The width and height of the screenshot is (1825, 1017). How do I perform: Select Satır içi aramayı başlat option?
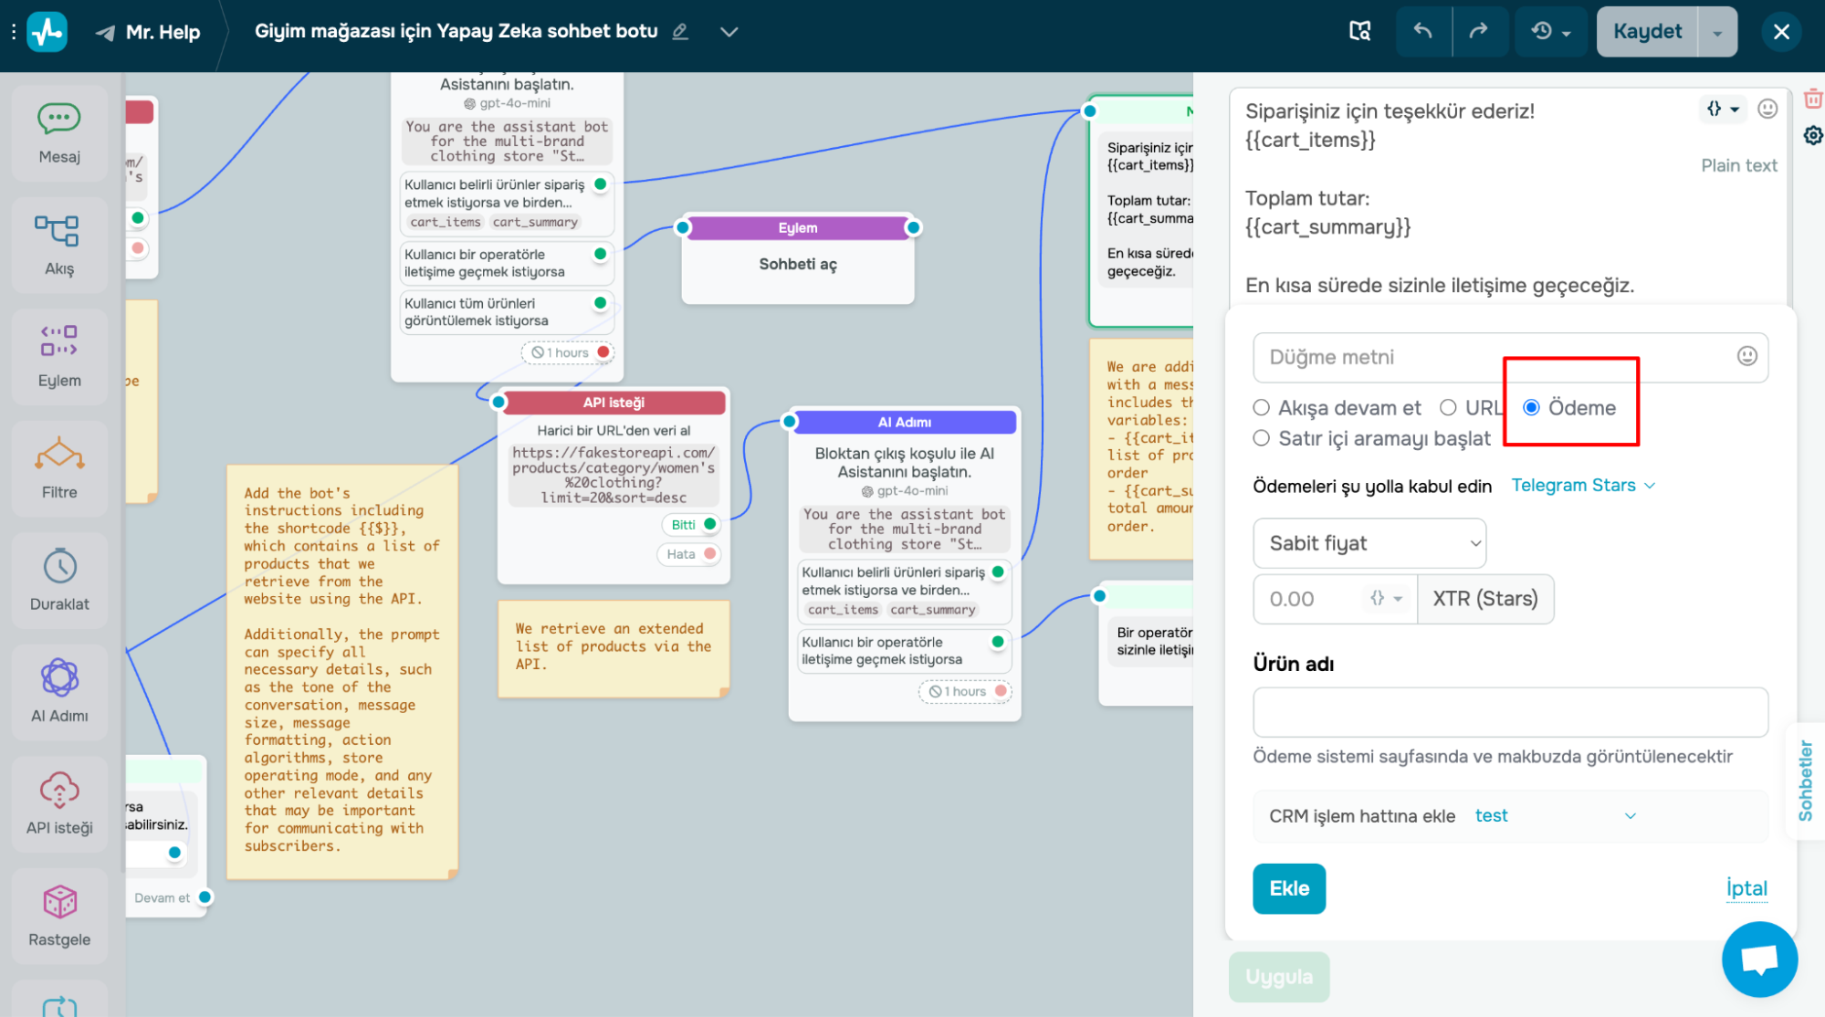pyautogui.click(x=1262, y=438)
